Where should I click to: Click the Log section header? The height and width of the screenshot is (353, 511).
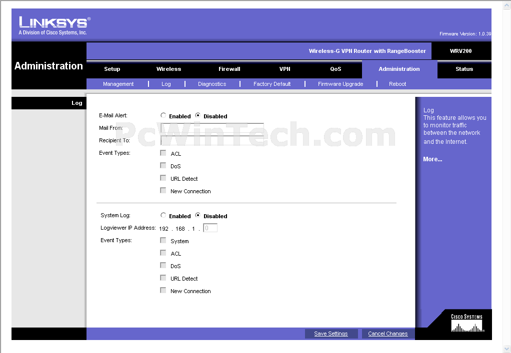77,103
